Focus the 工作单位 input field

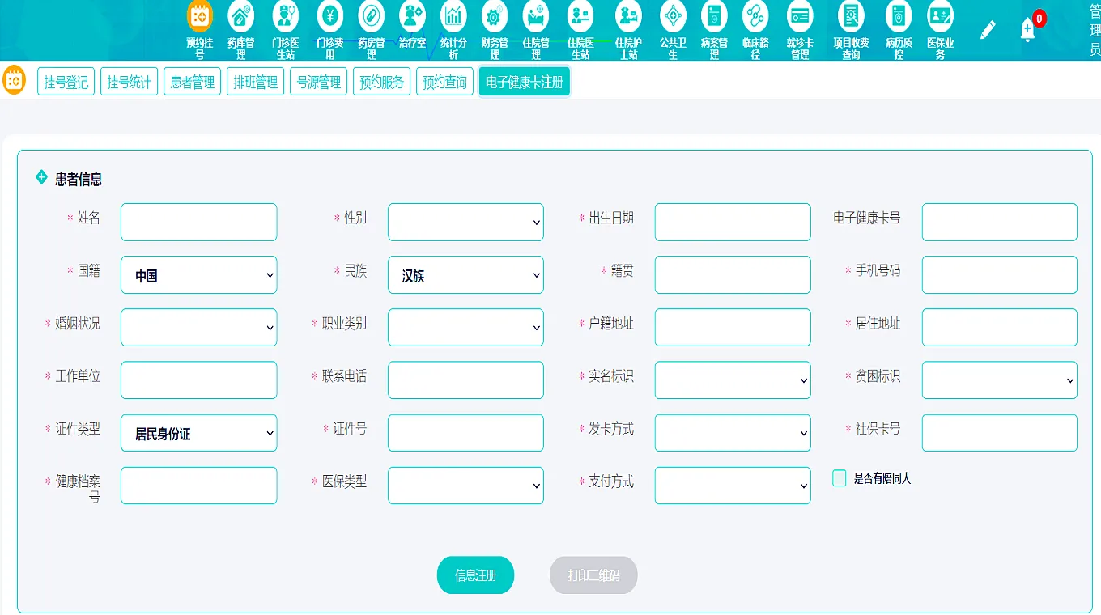[x=198, y=380]
